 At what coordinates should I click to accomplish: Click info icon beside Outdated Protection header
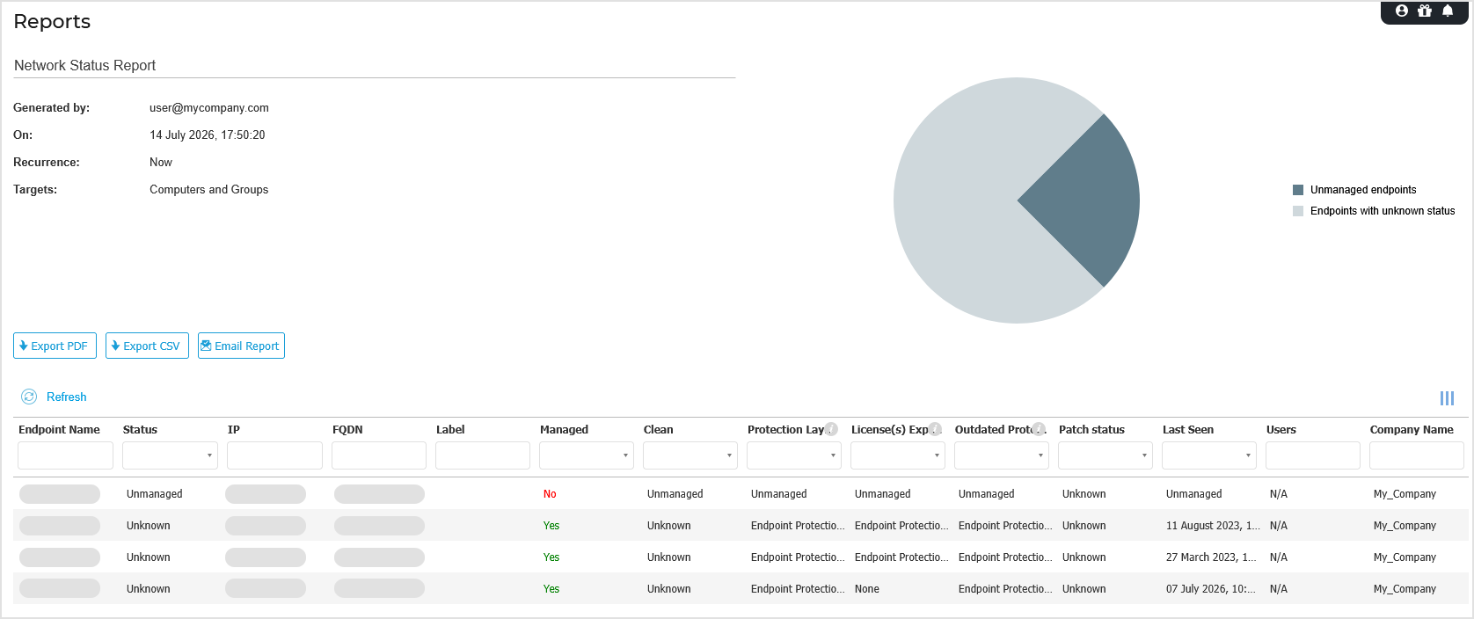click(x=1039, y=429)
